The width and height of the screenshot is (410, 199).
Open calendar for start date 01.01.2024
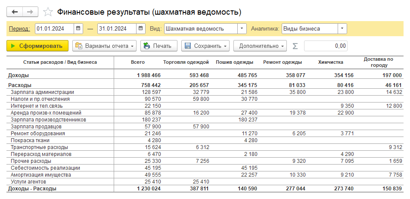click(78, 28)
